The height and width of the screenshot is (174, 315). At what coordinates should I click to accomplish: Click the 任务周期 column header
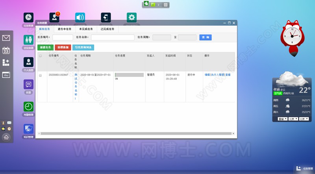click(85, 56)
